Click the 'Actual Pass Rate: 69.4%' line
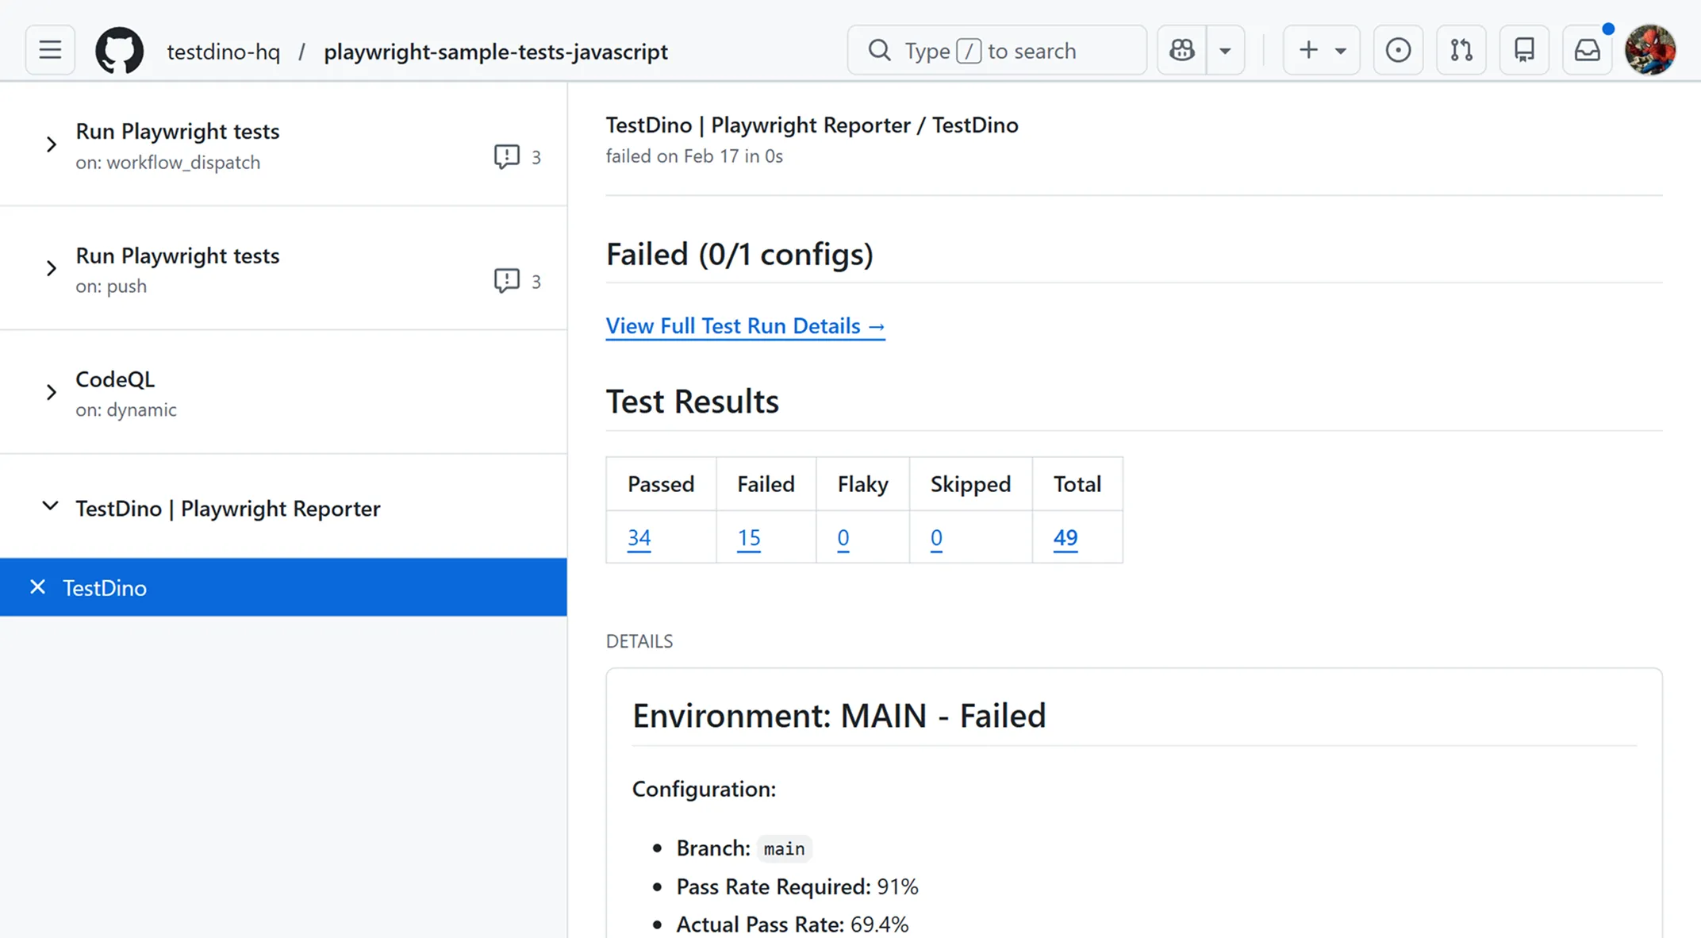 click(793, 925)
